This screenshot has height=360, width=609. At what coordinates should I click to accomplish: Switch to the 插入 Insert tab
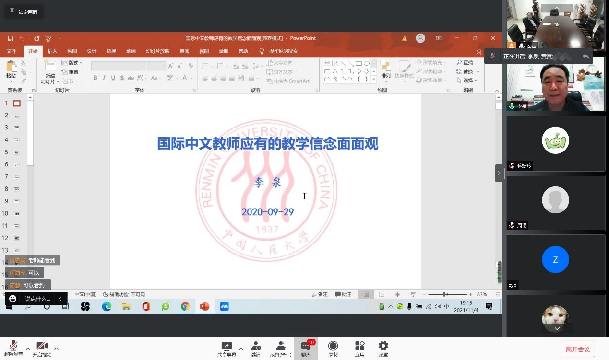tap(52, 51)
